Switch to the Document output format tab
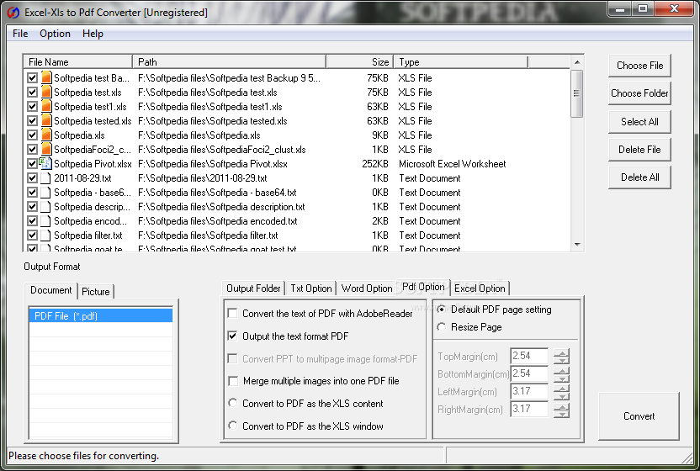The height and width of the screenshot is (471, 700). (50, 290)
